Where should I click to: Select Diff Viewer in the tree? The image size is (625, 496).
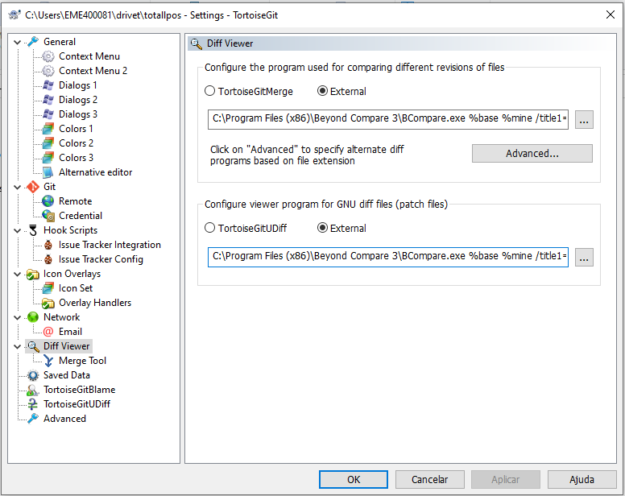tap(66, 346)
